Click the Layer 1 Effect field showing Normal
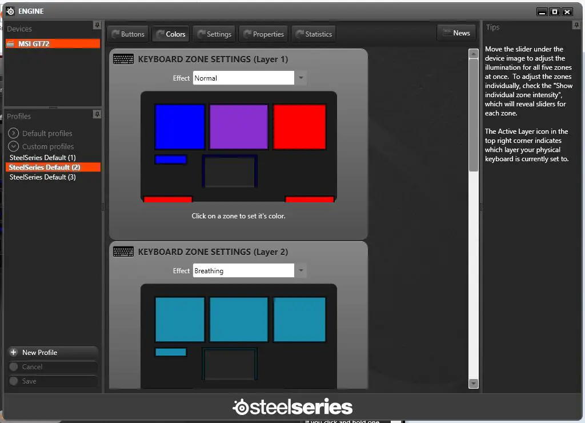The width and height of the screenshot is (585, 423). [x=243, y=78]
